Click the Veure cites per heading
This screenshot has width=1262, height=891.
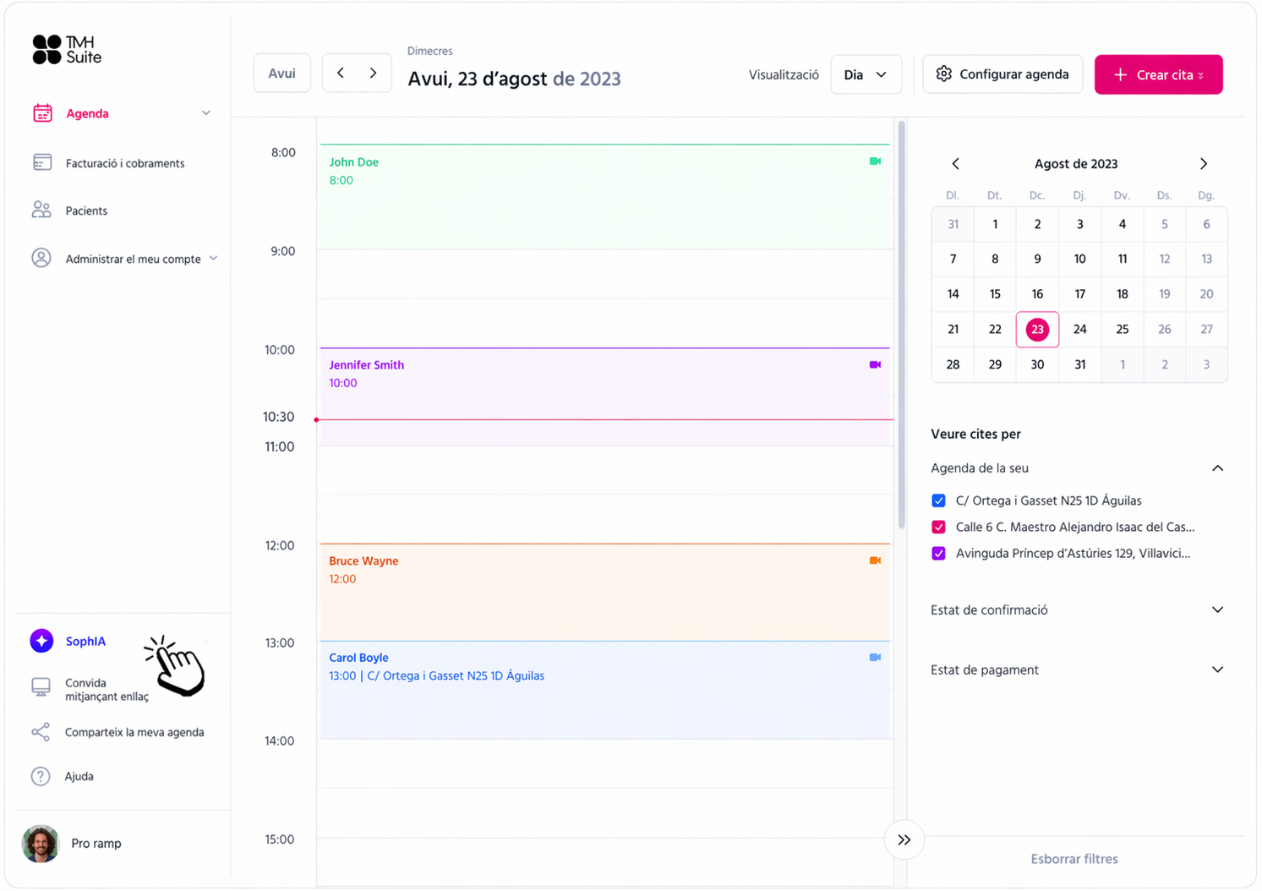click(x=975, y=435)
